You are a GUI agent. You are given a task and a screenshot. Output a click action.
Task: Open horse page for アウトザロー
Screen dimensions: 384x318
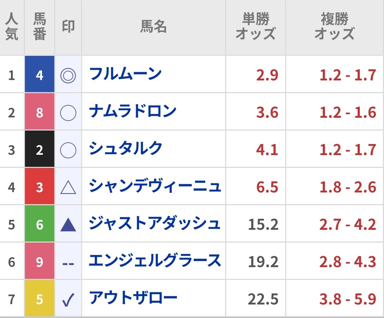coord(133,298)
